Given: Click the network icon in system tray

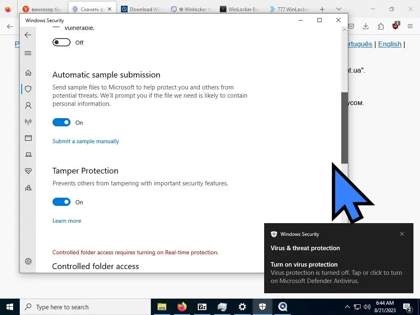Looking at the screenshot, I should 357,307.
